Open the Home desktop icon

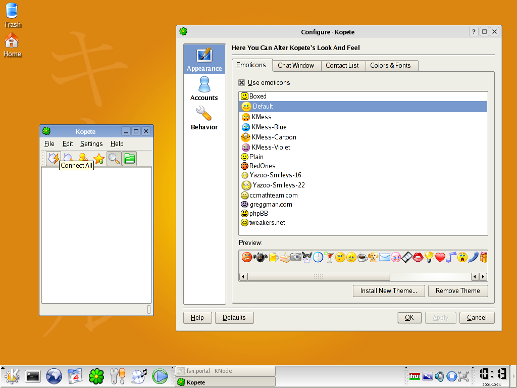pyautogui.click(x=12, y=45)
